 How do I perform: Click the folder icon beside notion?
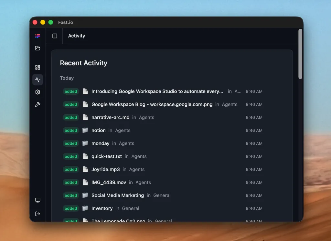point(85,130)
